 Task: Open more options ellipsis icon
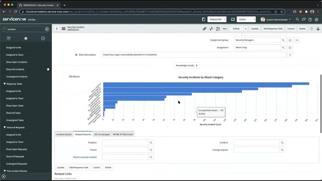coord(225,29)
